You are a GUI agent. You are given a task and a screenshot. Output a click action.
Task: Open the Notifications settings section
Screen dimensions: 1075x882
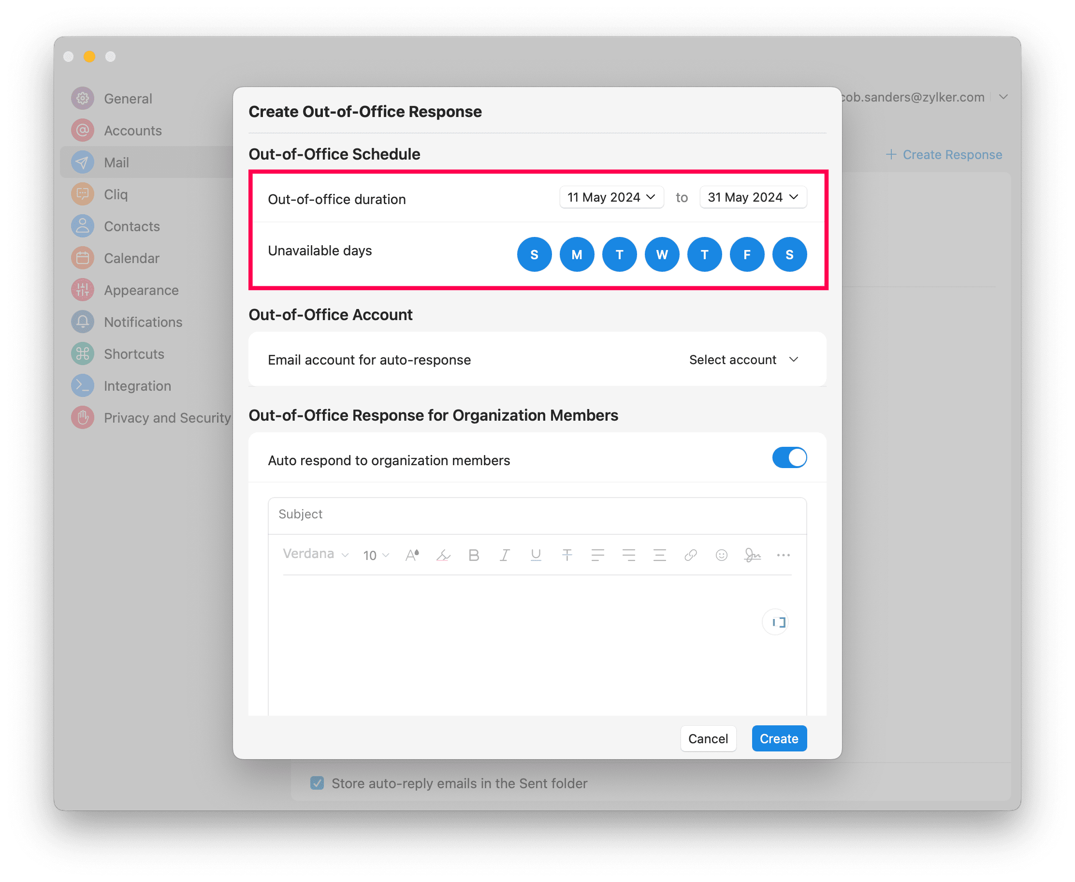click(143, 322)
